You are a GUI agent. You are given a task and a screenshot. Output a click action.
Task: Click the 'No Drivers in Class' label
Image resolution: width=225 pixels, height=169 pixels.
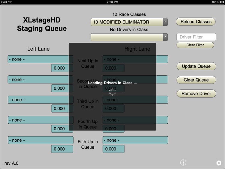pos(129,30)
